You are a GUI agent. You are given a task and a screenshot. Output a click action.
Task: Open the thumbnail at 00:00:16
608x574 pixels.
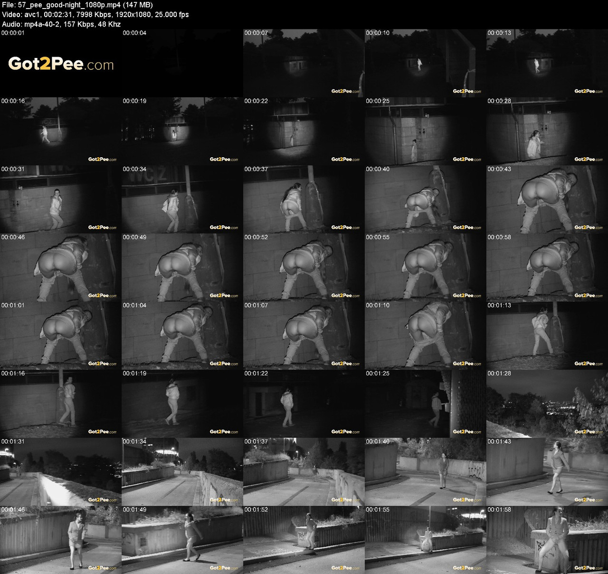pos(61,131)
